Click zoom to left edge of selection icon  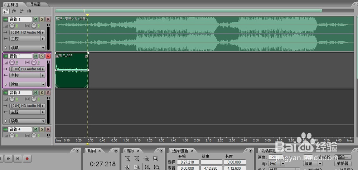point(127,167)
